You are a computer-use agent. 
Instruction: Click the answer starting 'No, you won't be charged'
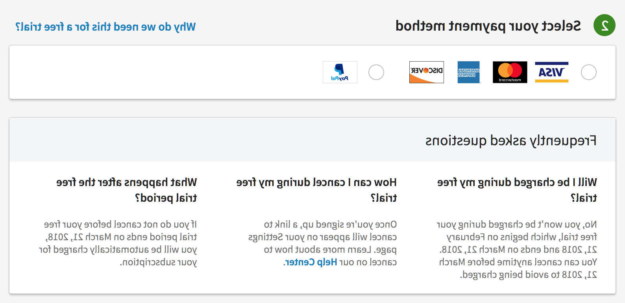coord(517,250)
